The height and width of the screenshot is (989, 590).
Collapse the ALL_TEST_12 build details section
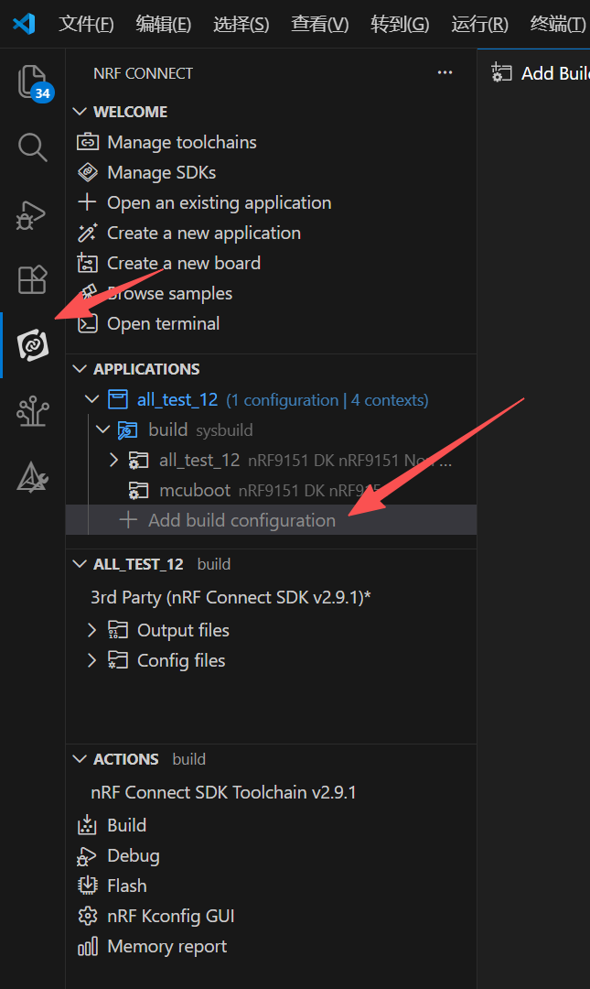click(x=80, y=564)
